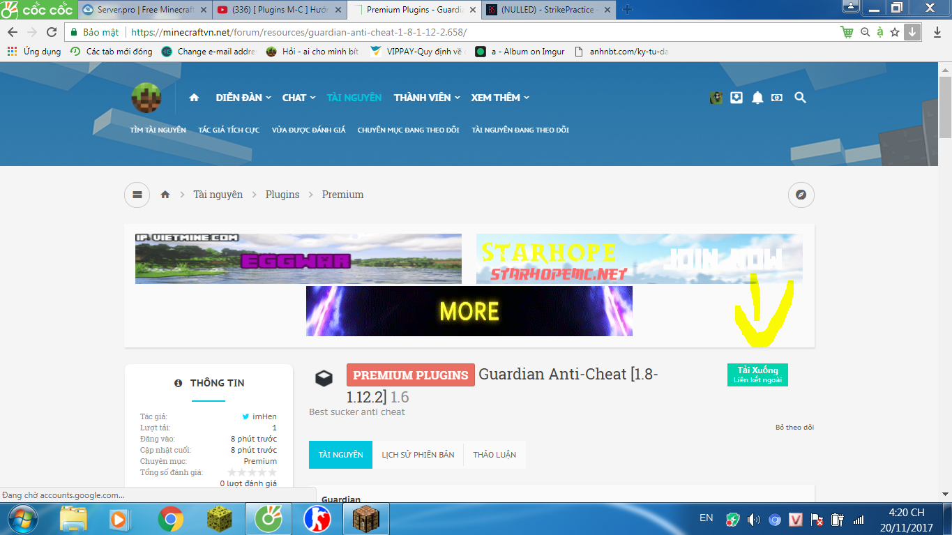Open TÌM TÀI NGUYÊN sub-navigation link

pos(158,130)
